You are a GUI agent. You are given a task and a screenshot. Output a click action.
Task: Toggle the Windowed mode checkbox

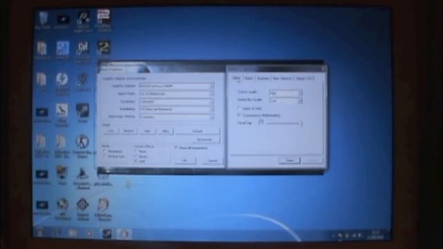pyautogui.click(x=105, y=151)
